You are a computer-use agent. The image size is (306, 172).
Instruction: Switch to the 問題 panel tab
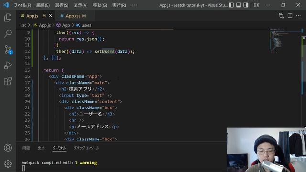pos(26,148)
